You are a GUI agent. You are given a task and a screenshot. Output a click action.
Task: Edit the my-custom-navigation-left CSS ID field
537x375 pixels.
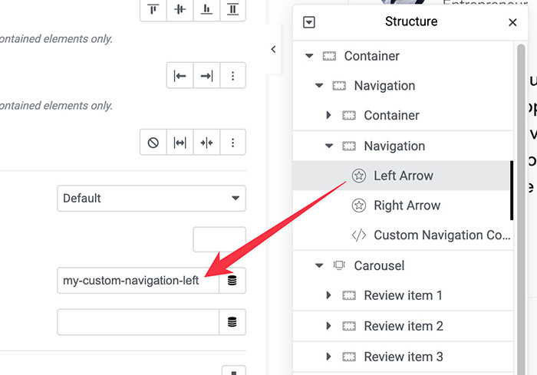click(138, 281)
